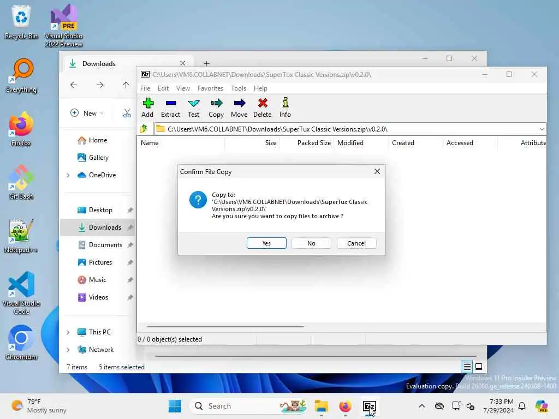Open the Favorites menu
The image size is (559, 419).
click(x=210, y=88)
